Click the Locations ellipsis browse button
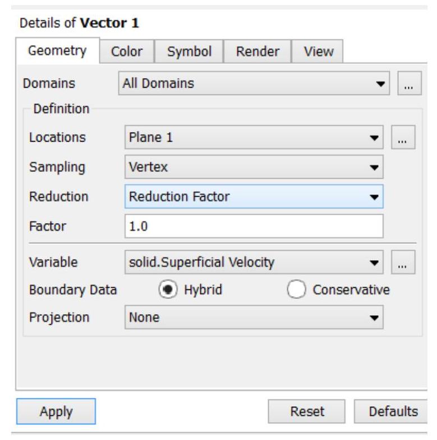 pos(403,137)
